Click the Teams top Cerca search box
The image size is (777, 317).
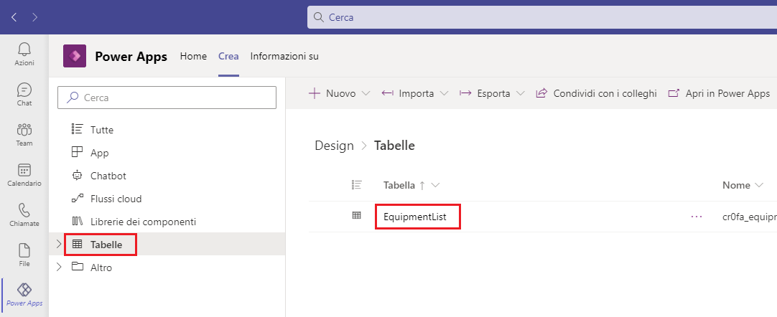(542, 17)
